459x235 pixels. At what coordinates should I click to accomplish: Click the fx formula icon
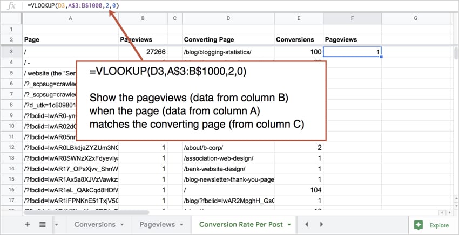pyautogui.click(x=11, y=5)
